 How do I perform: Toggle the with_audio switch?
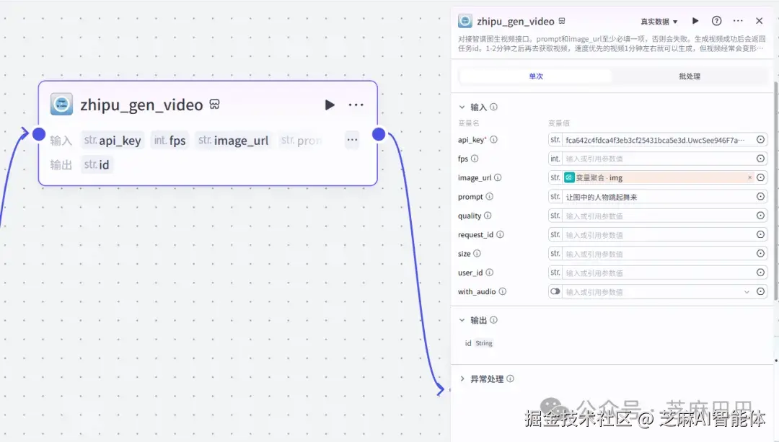click(x=555, y=291)
